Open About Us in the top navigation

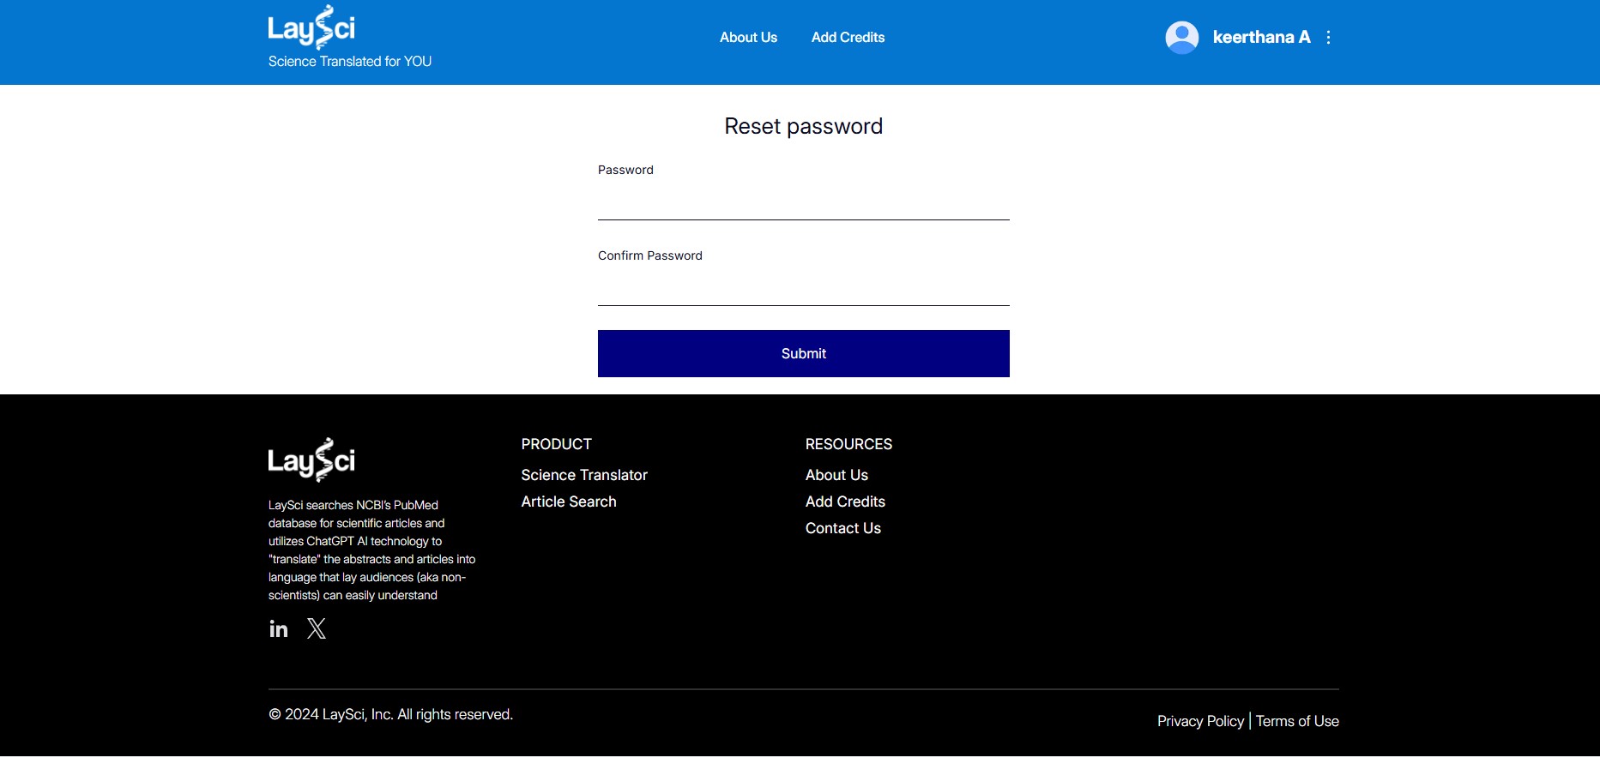pyautogui.click(x=748, y=37)
